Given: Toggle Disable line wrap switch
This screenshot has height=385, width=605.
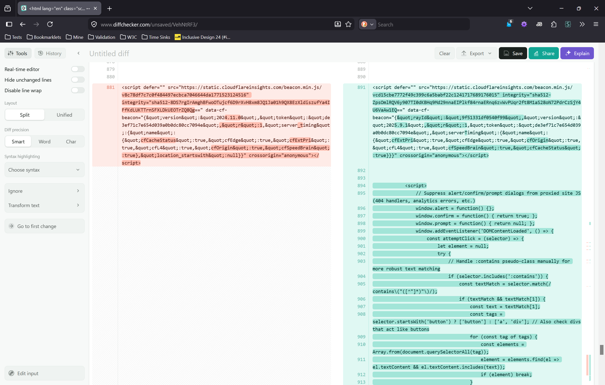Looking at the screenshot, I should click(x=78, y=90).
